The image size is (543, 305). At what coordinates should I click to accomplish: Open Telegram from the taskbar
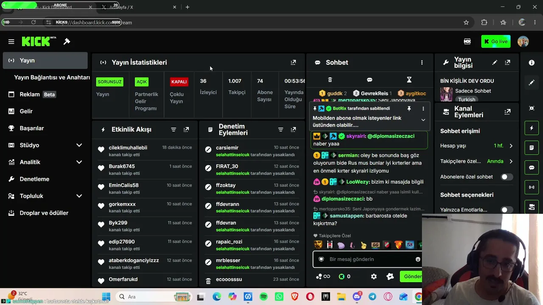point(372,297)
